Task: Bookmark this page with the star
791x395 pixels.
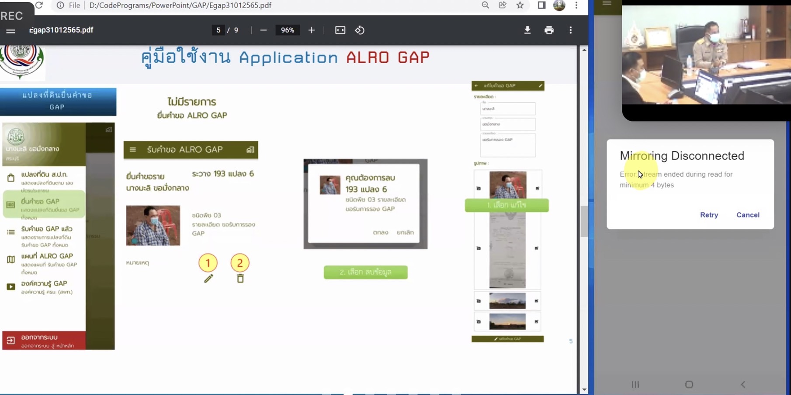Action: (x=520, y=5)
